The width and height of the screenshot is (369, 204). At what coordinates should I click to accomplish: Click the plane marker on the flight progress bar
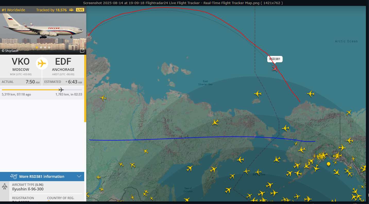[x=61, y=90]
